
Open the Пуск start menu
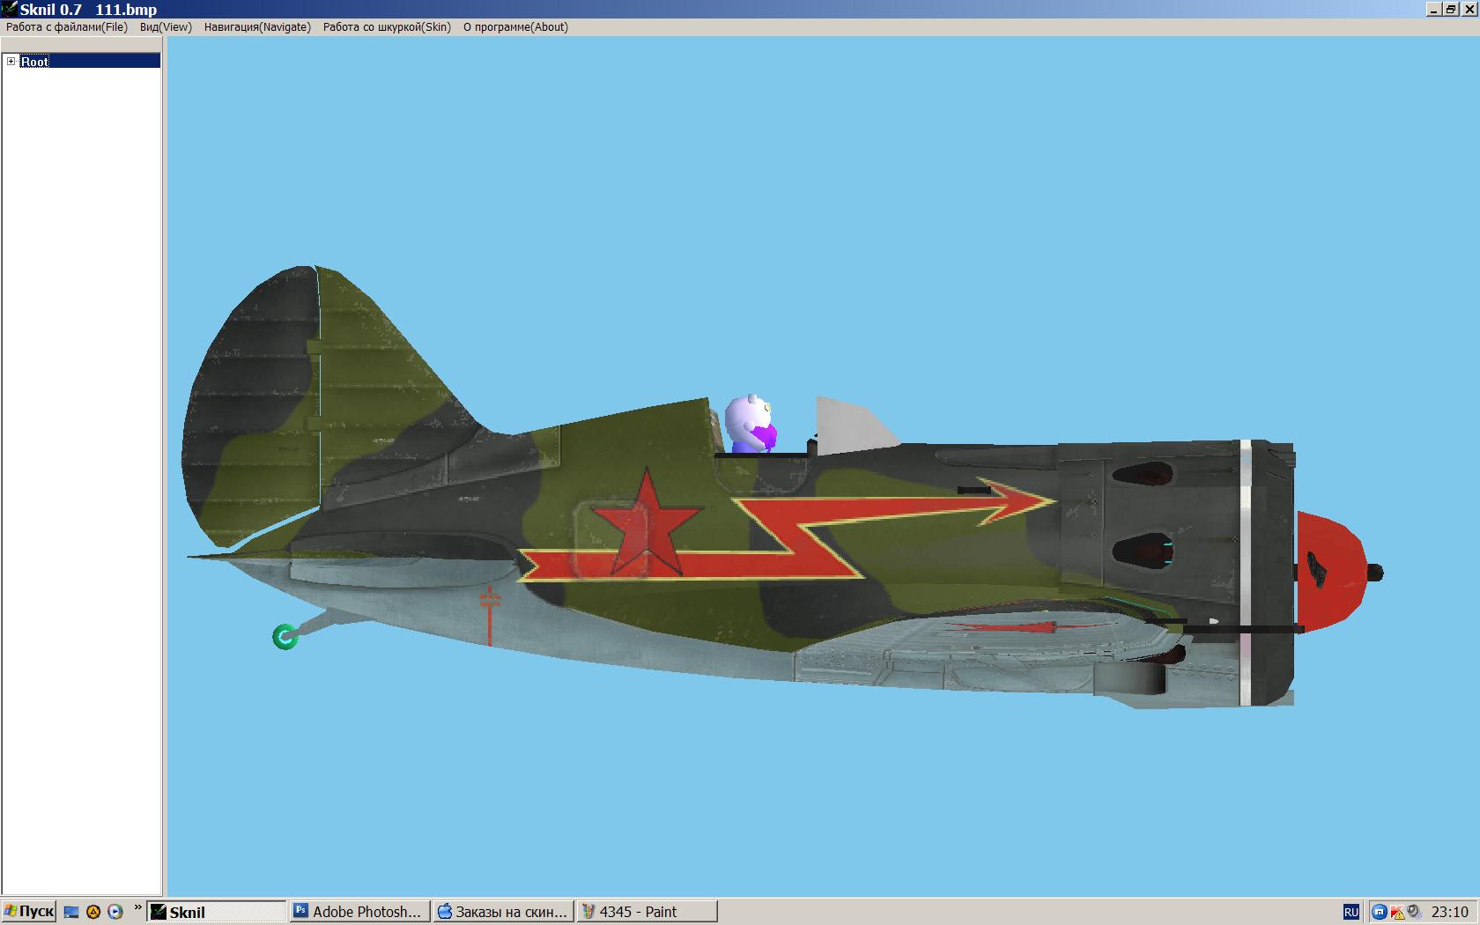point(29,912)
